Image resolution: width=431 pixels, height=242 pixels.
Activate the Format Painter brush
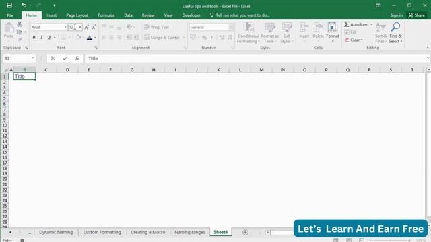(20, 40)
